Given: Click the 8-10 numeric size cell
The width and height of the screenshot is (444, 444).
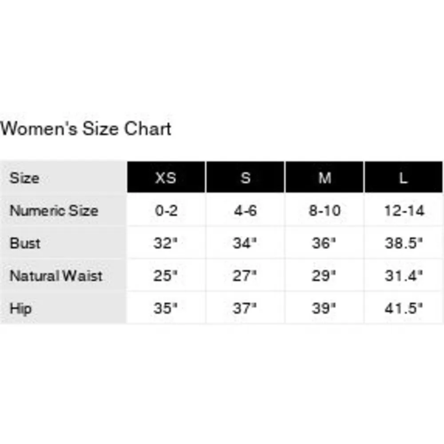Looking at the screenshot, I should click(325, 210).
